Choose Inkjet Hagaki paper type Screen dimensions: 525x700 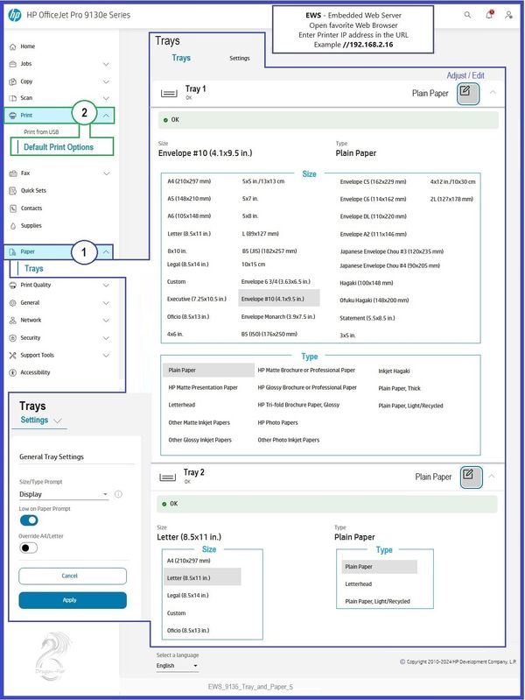[x=394, y=371]
